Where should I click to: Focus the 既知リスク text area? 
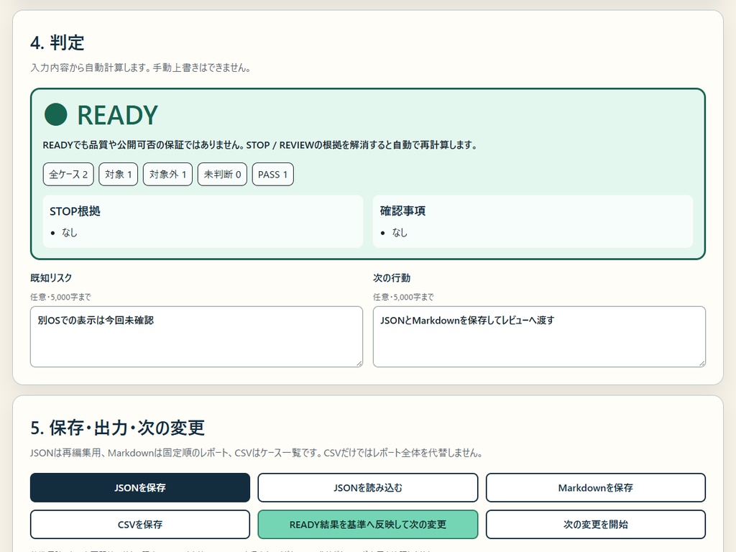[196, 336]
